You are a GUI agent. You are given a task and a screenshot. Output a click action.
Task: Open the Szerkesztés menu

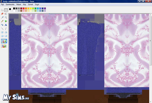click(x=10, y=4)
